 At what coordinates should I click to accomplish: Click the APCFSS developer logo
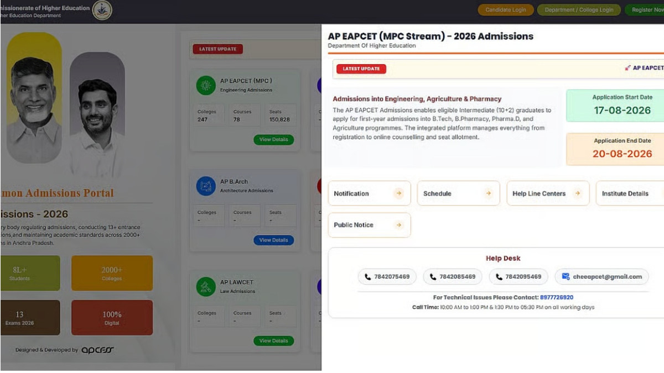[97, 350]
